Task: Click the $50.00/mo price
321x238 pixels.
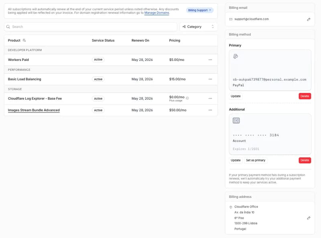Action: point(178,110)
